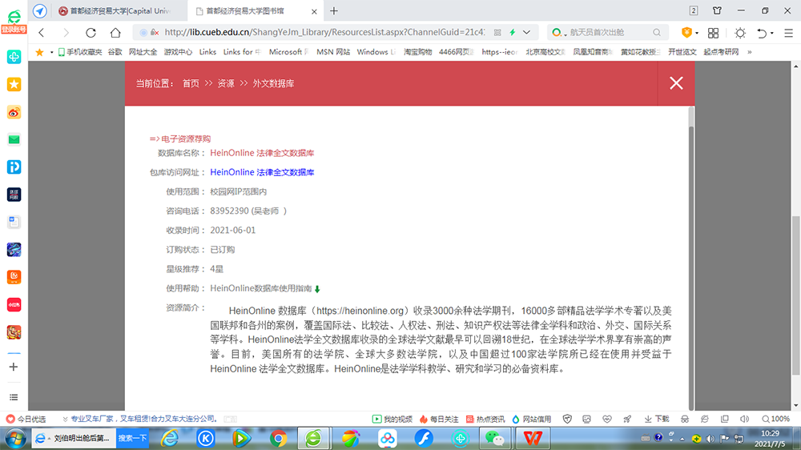The image size is (801, 450).
Task: Select the 首都经济贸易大学图书馆 tab
Action: pos(245,10)
